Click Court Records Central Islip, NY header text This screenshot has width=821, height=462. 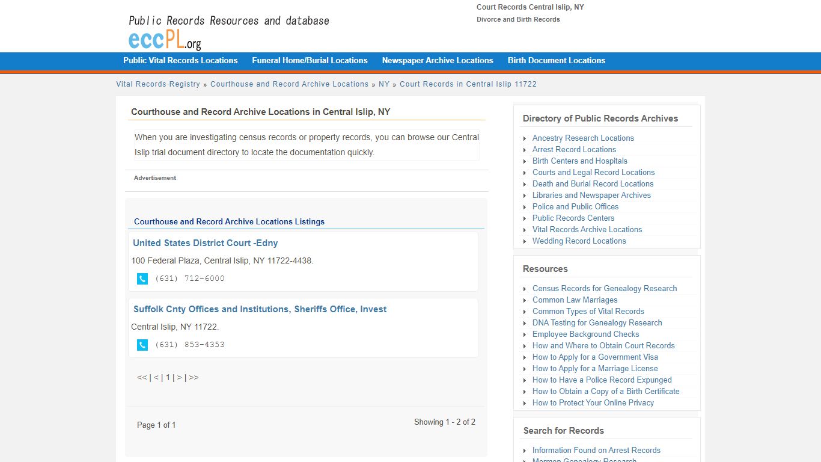530,7
